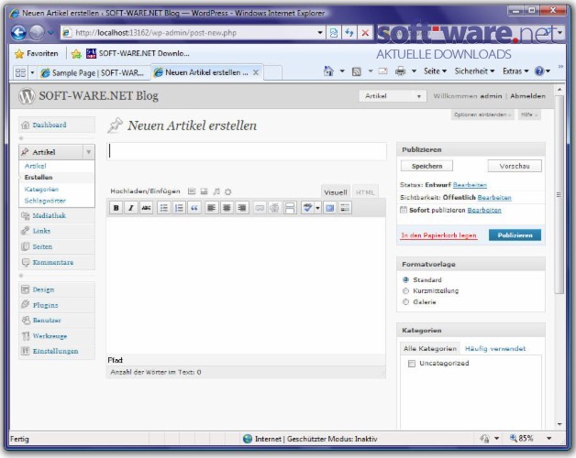Apply strikethrough formatting
This screenshot has width=576, height=458.
pyautogui.click(x=146, y=208)
